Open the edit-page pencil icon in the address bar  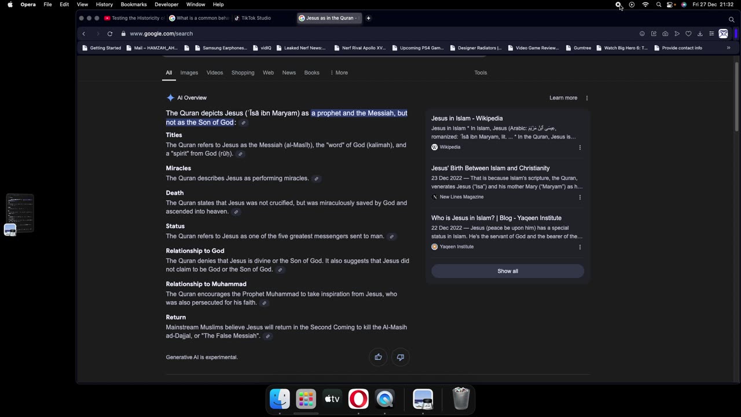(x=654, y=34)
